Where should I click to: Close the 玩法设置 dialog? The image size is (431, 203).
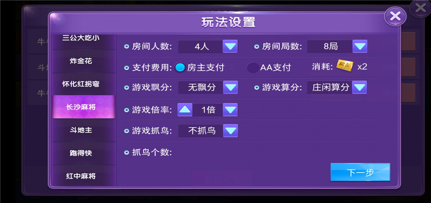395,17
